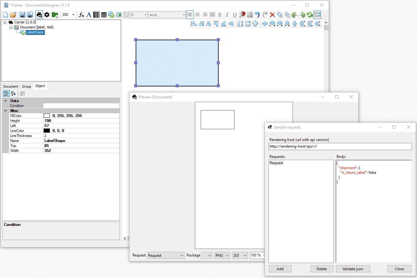
Task: Switch to the Document tab
Action: [x=11, y=86]
